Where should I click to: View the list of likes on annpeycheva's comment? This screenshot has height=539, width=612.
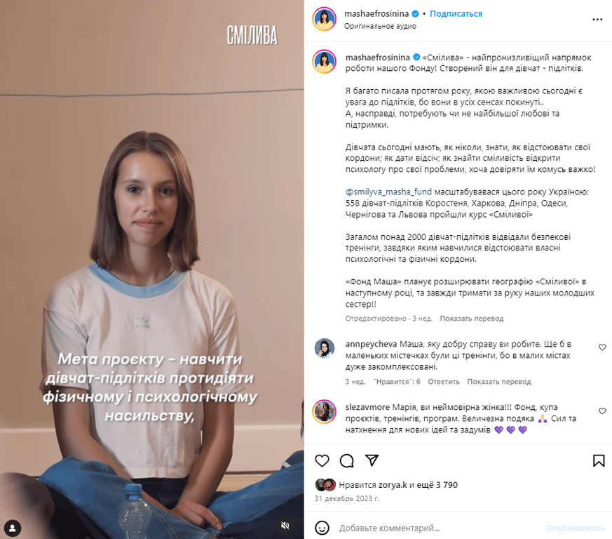pyautogui.click(x=397, y=382)
